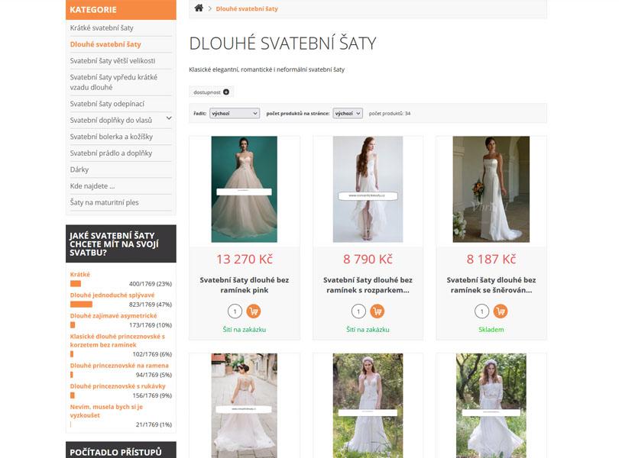Open the Kde najdete ... menu item
This screenshot has width=619, height=458.
pyautogui.click(x=92, y=185)
